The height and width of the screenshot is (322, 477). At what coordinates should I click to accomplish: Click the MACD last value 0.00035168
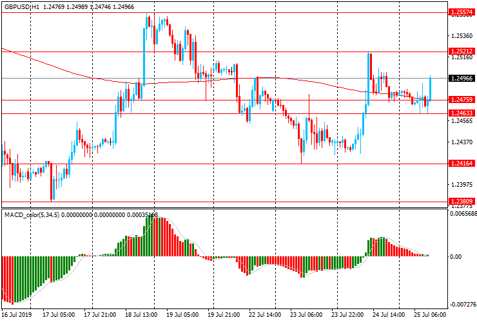click(142, 215)
